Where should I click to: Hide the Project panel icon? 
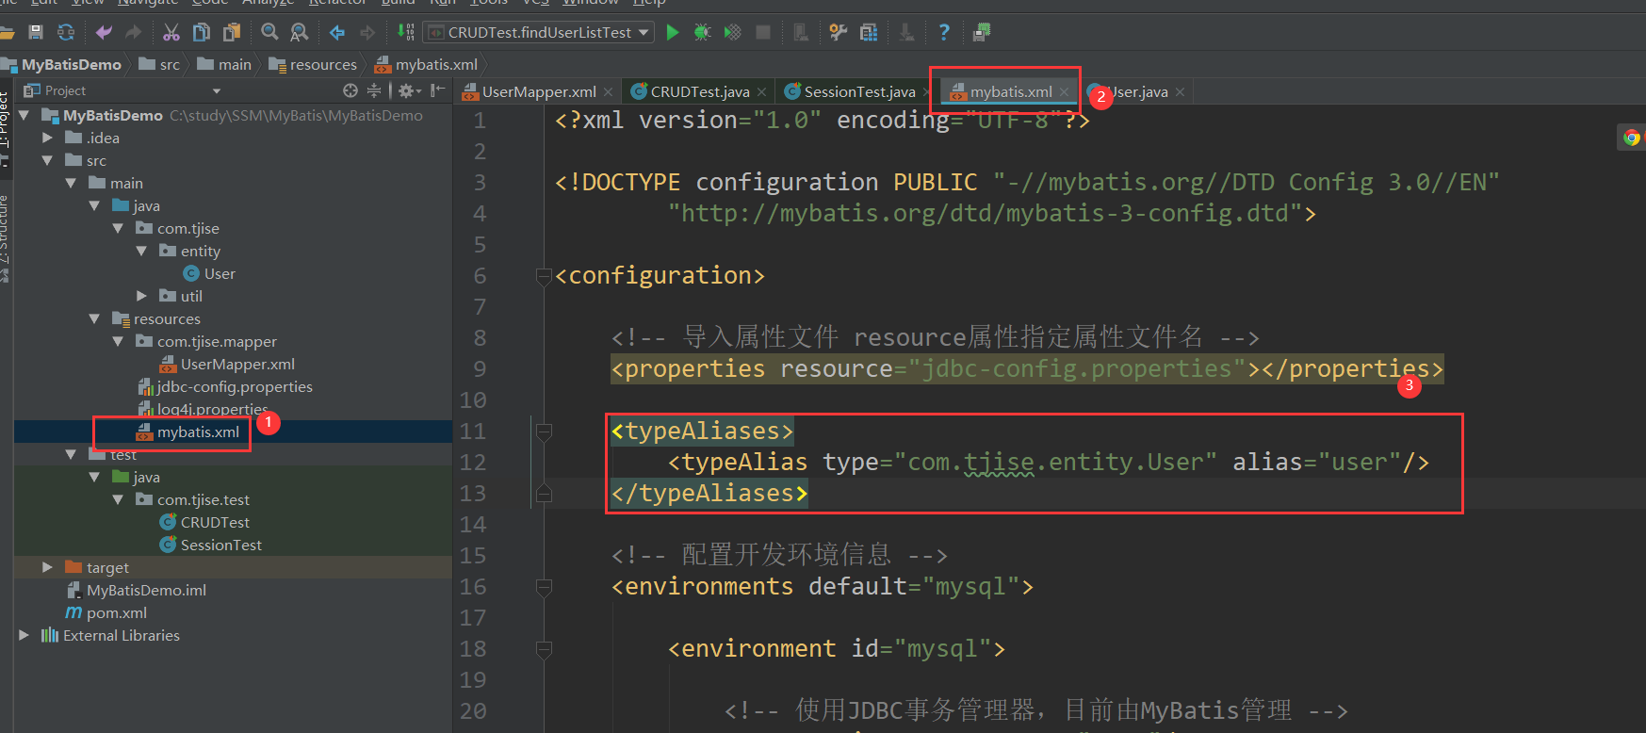click(437, 90)
